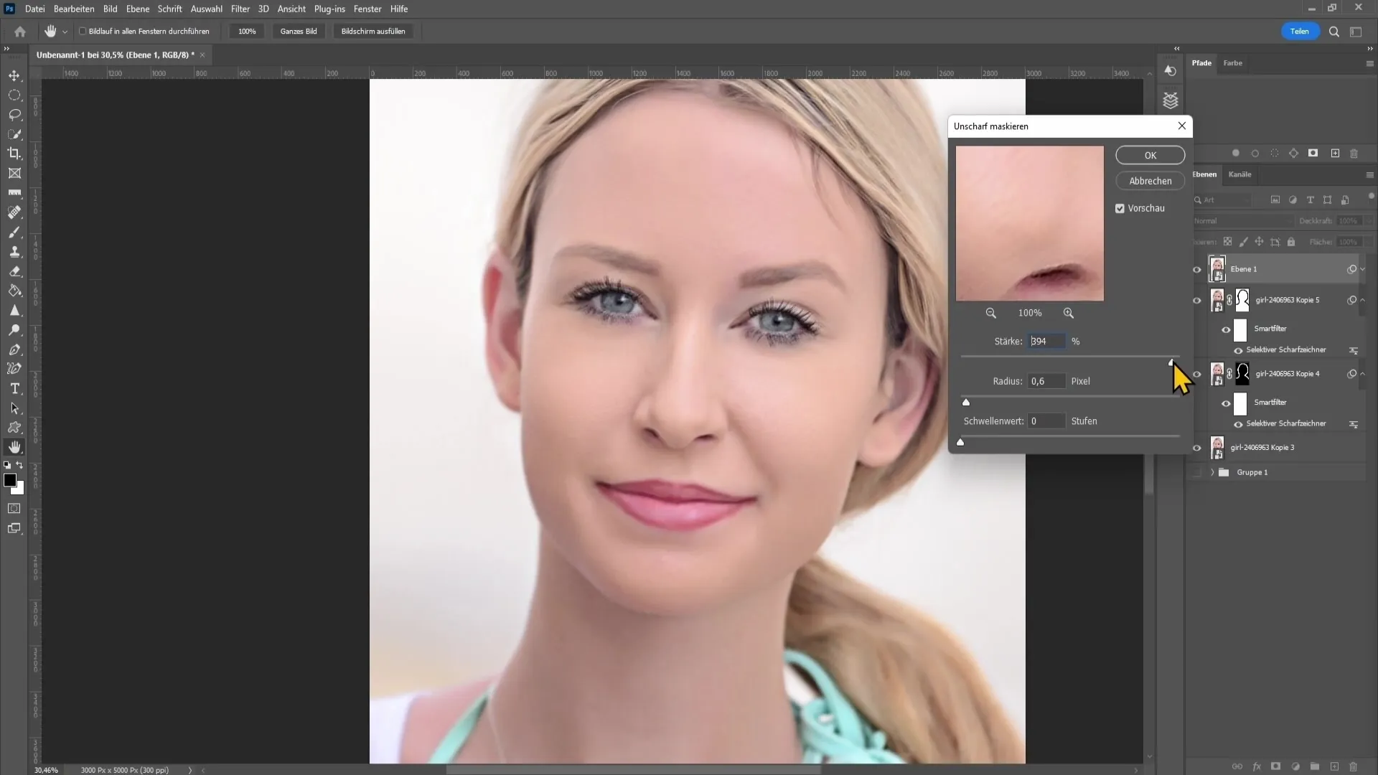The width and height of the screenshot is (1378, 775).
Task: Click the 100% zoom button in options bar
Action: 247,32
